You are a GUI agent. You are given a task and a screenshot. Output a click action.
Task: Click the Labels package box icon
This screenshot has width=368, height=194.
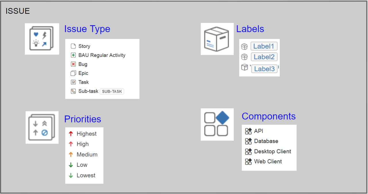[x=217, y=39]
